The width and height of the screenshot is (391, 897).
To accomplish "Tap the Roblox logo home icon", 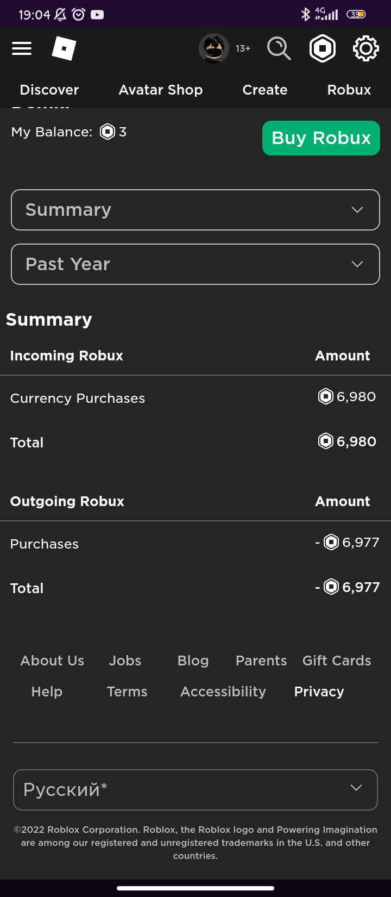I will pyautogui.click(x=64, y=49).
